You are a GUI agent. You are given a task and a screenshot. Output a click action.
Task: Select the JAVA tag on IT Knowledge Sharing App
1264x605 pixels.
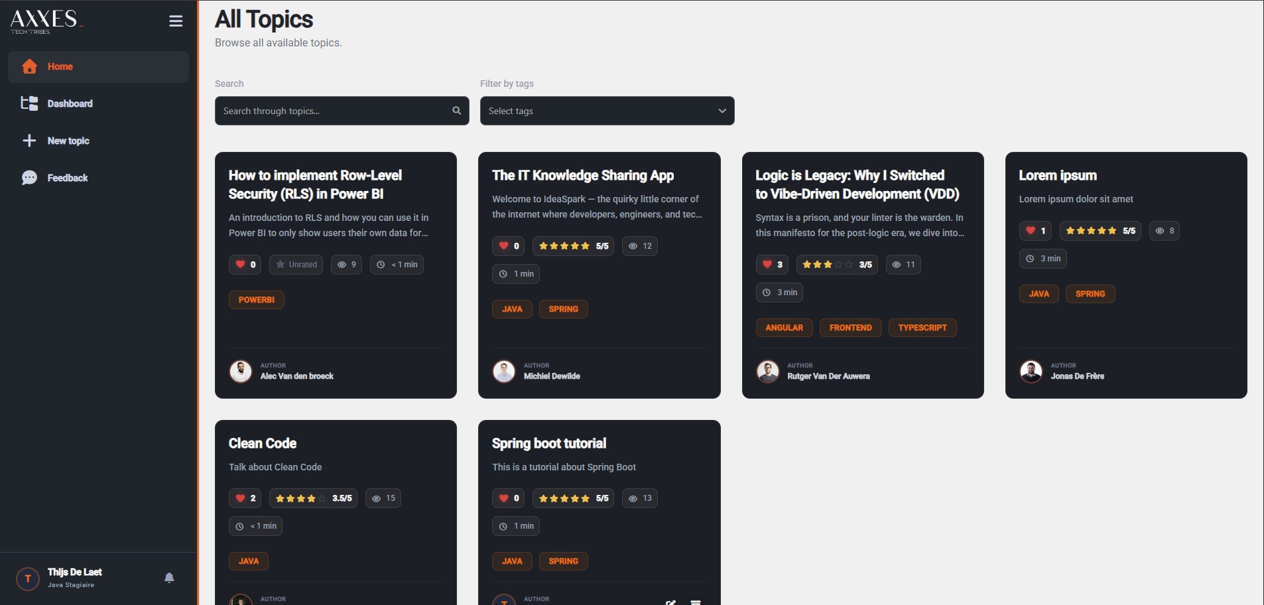[x=512, y=309]
